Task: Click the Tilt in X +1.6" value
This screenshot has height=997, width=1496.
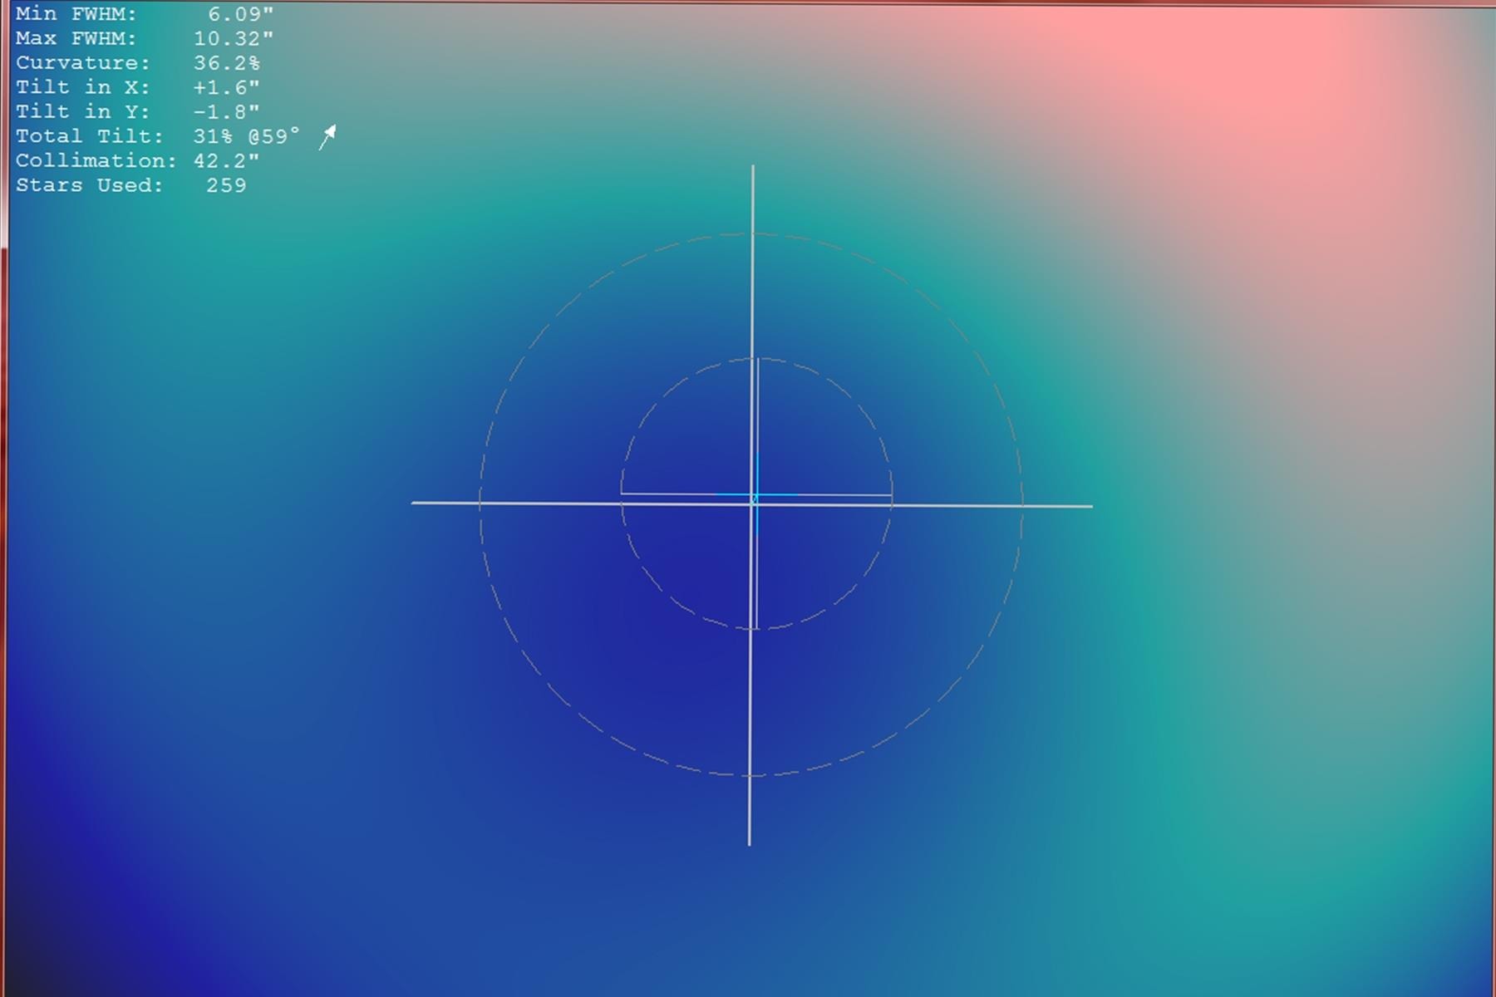Action: [x=226, y=87]
